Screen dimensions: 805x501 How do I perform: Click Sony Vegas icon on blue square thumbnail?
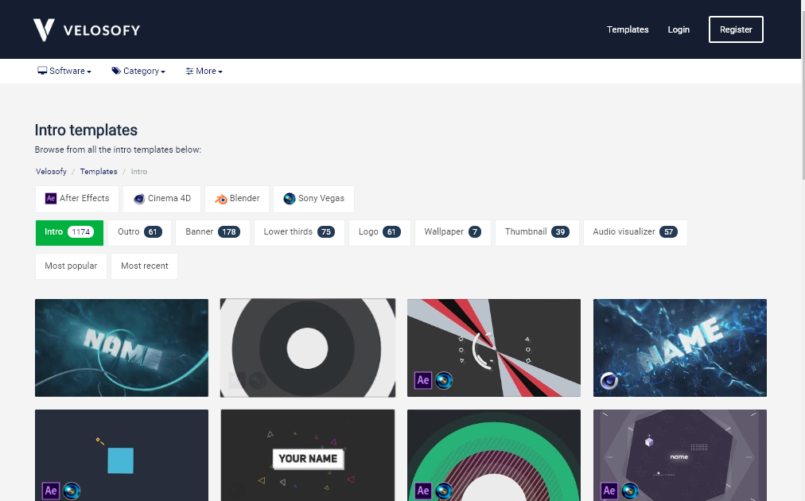[72, 491]
